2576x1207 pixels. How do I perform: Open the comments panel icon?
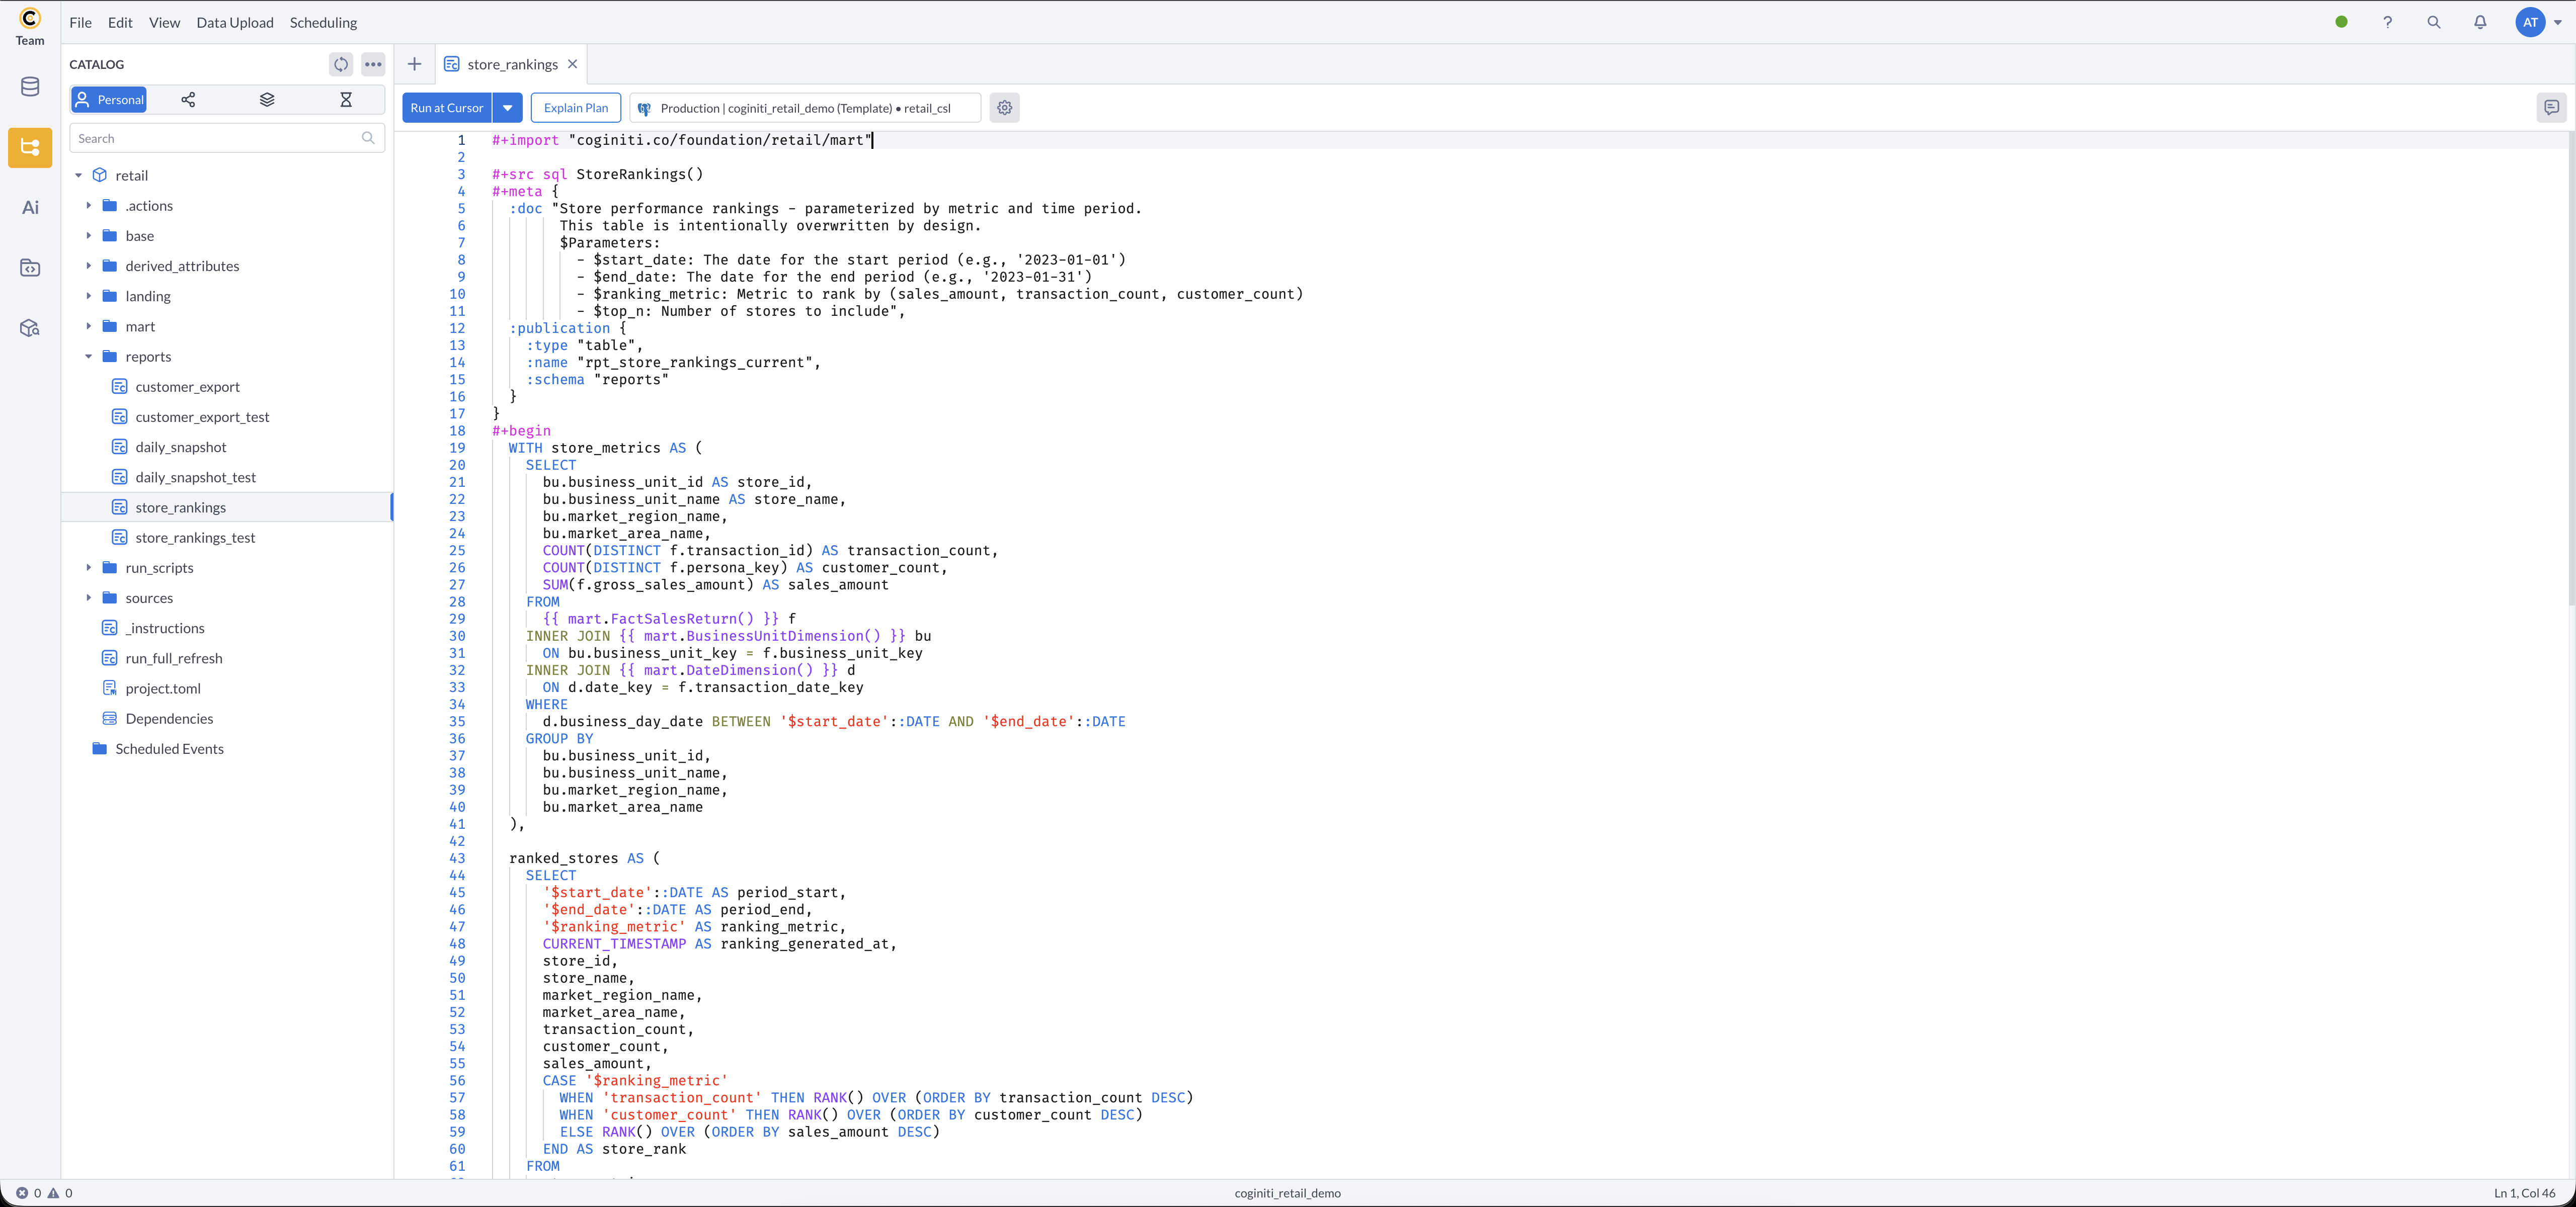[x=2551, y=108]
